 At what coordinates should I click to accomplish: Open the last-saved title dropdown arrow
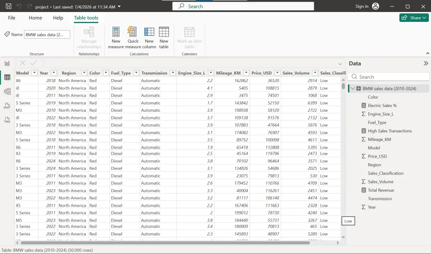119,6
